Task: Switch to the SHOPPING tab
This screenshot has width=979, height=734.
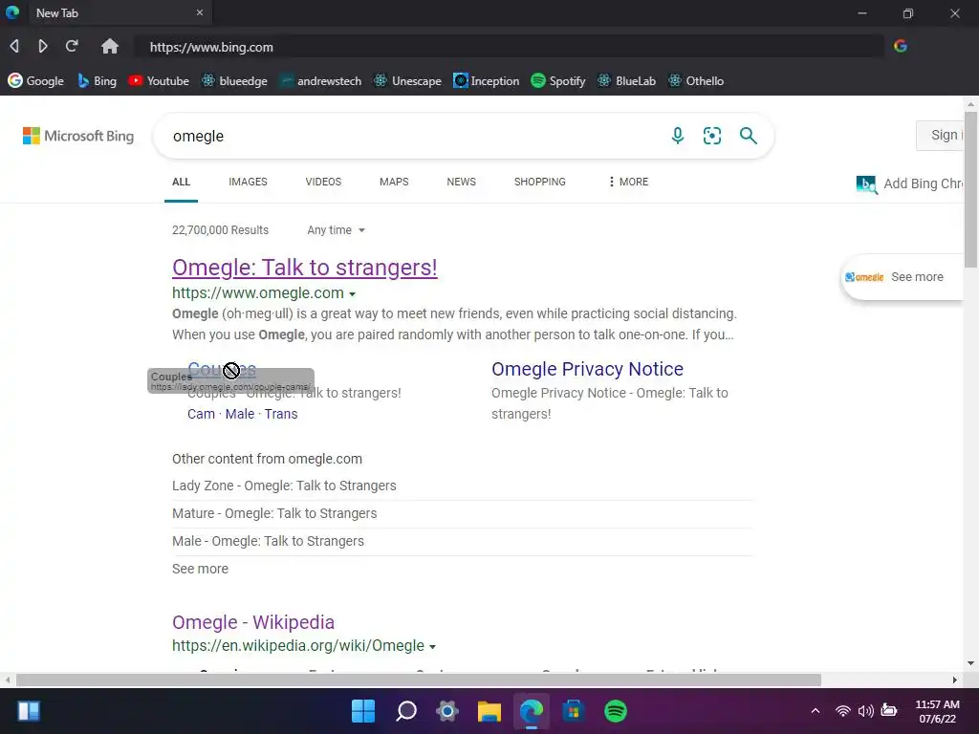Action: point(540,182)
